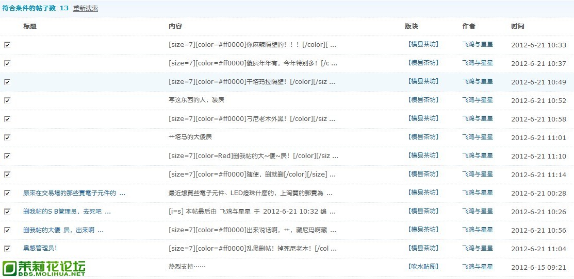Viewport: 574px width, 279px height.
Task: Open thread '删我帖的S B管理员，去死吧'
Action: pos(67,212)
